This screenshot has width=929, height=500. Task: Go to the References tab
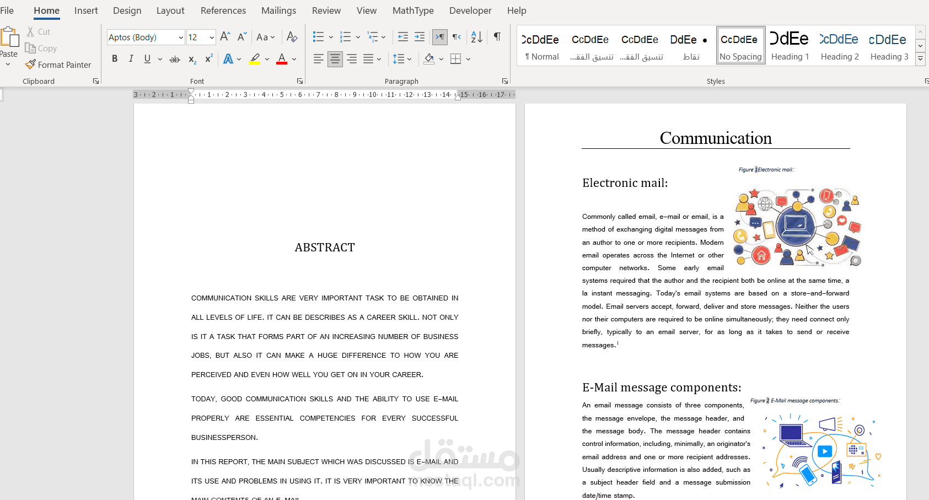coord(223,10)
